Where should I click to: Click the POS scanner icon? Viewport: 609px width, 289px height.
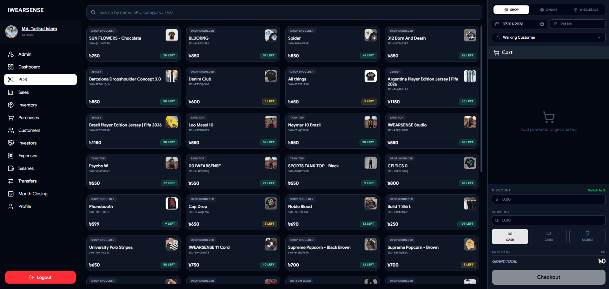click(x=11, y=80)
